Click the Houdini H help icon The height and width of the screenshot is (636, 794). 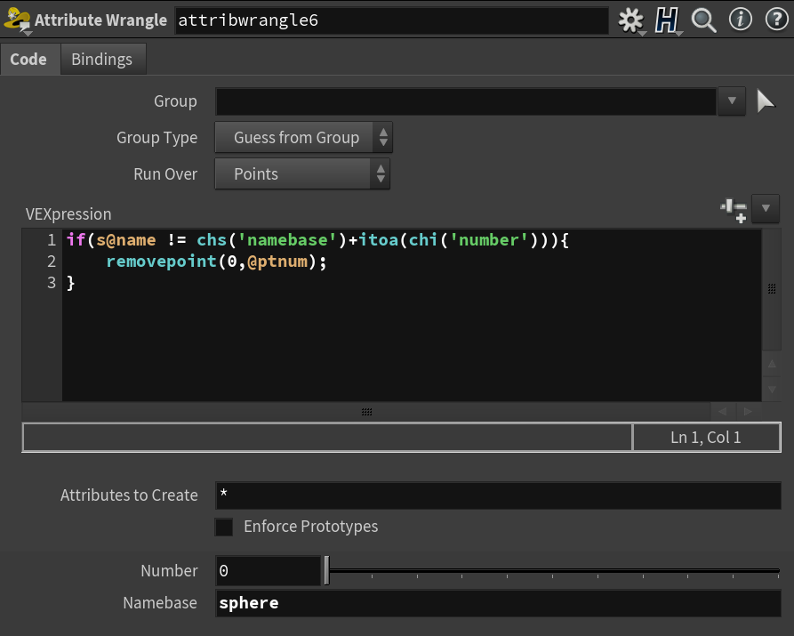[x=666, y=20]
